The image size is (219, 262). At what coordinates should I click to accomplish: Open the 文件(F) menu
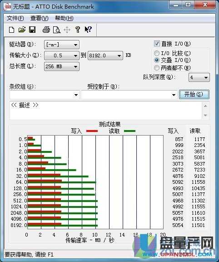[15, 18]
